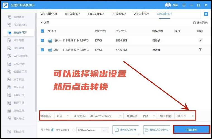Uncheck the 材料二-115834842842.DWG checkbox
Screen dimensions: 212x139
coord(42,50)
